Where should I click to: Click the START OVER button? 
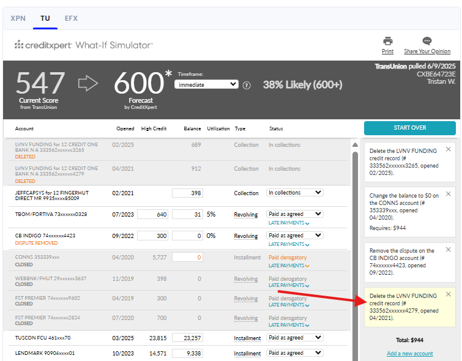409,128
